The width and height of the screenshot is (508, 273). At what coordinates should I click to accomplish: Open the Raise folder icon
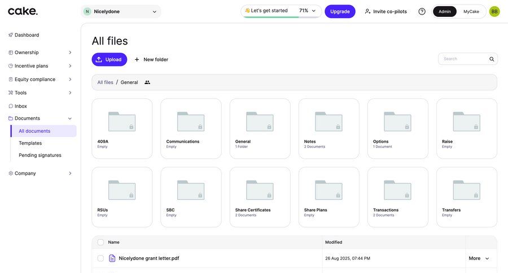click(x=467, y=121)
